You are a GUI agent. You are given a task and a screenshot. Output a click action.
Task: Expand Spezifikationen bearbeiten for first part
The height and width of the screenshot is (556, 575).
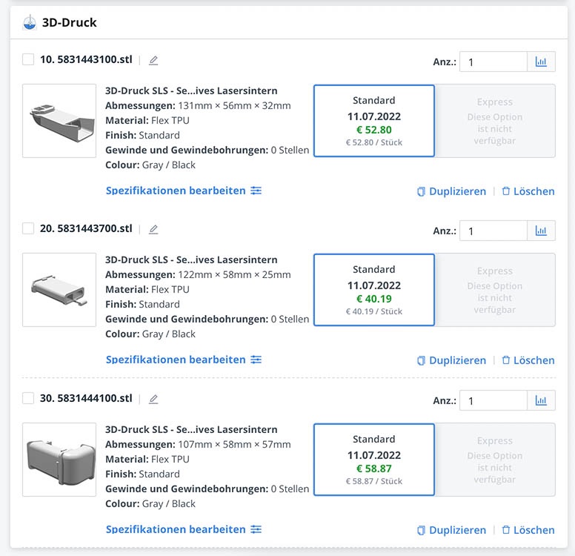(183, 191)
